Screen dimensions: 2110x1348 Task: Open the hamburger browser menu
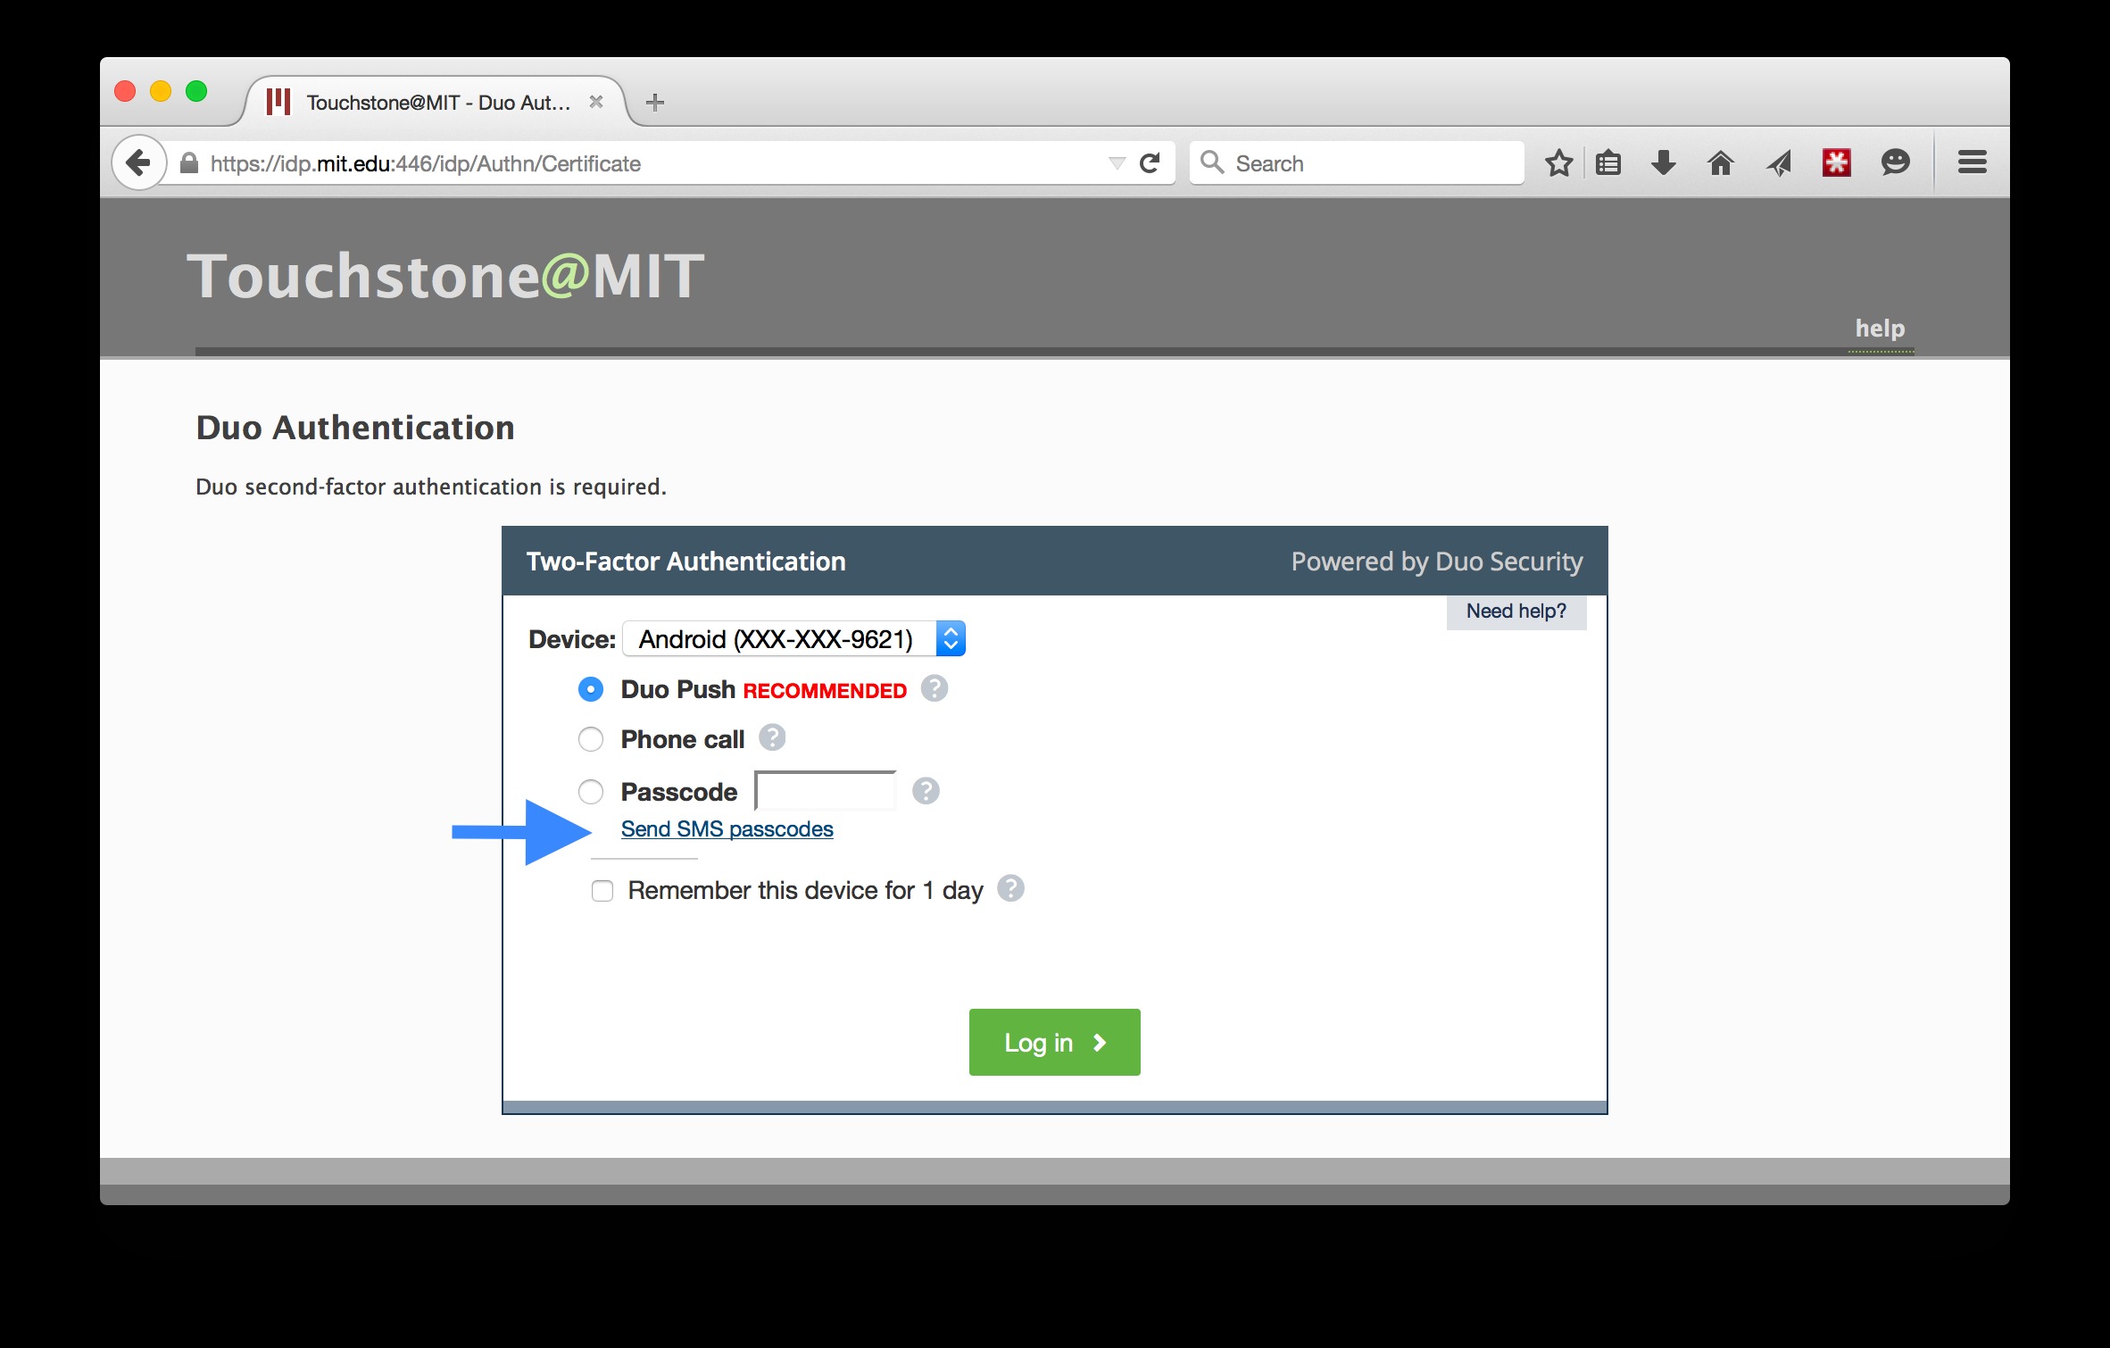tap(1972, 162)
